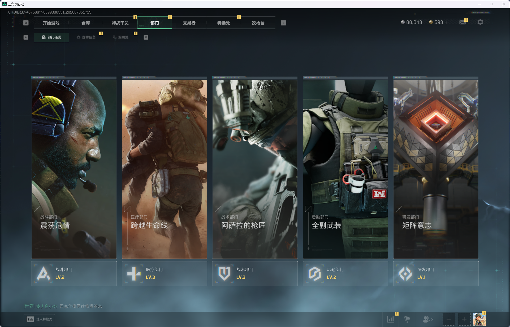Click the 研发部门 diamond emblem icon
This screenshot has width=510, height=327.
[405, 274]
